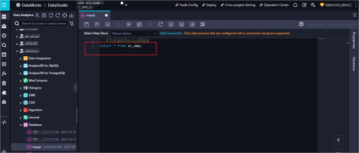Click the Run play icon
Viewport: 359px width, 153px height.
coord(129,24)
